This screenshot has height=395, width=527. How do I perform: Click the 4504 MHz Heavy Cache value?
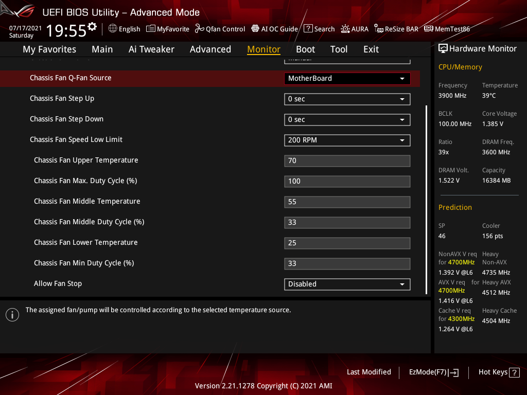496,321
